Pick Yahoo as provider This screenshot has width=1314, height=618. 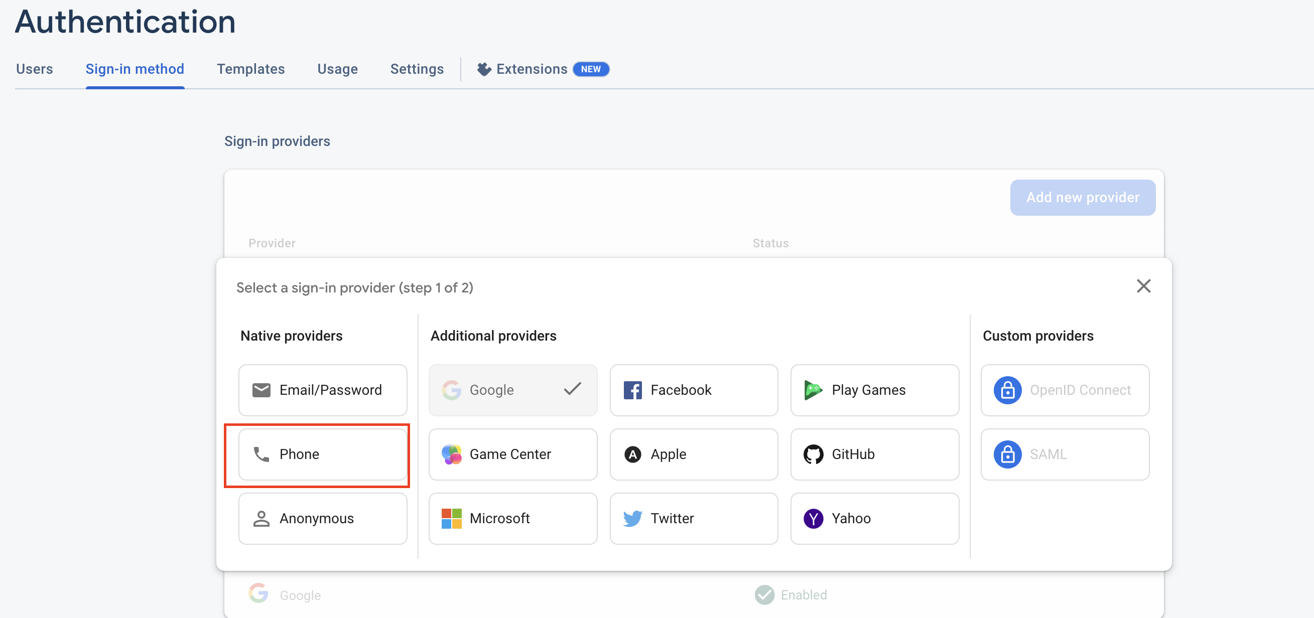[874, 518]
